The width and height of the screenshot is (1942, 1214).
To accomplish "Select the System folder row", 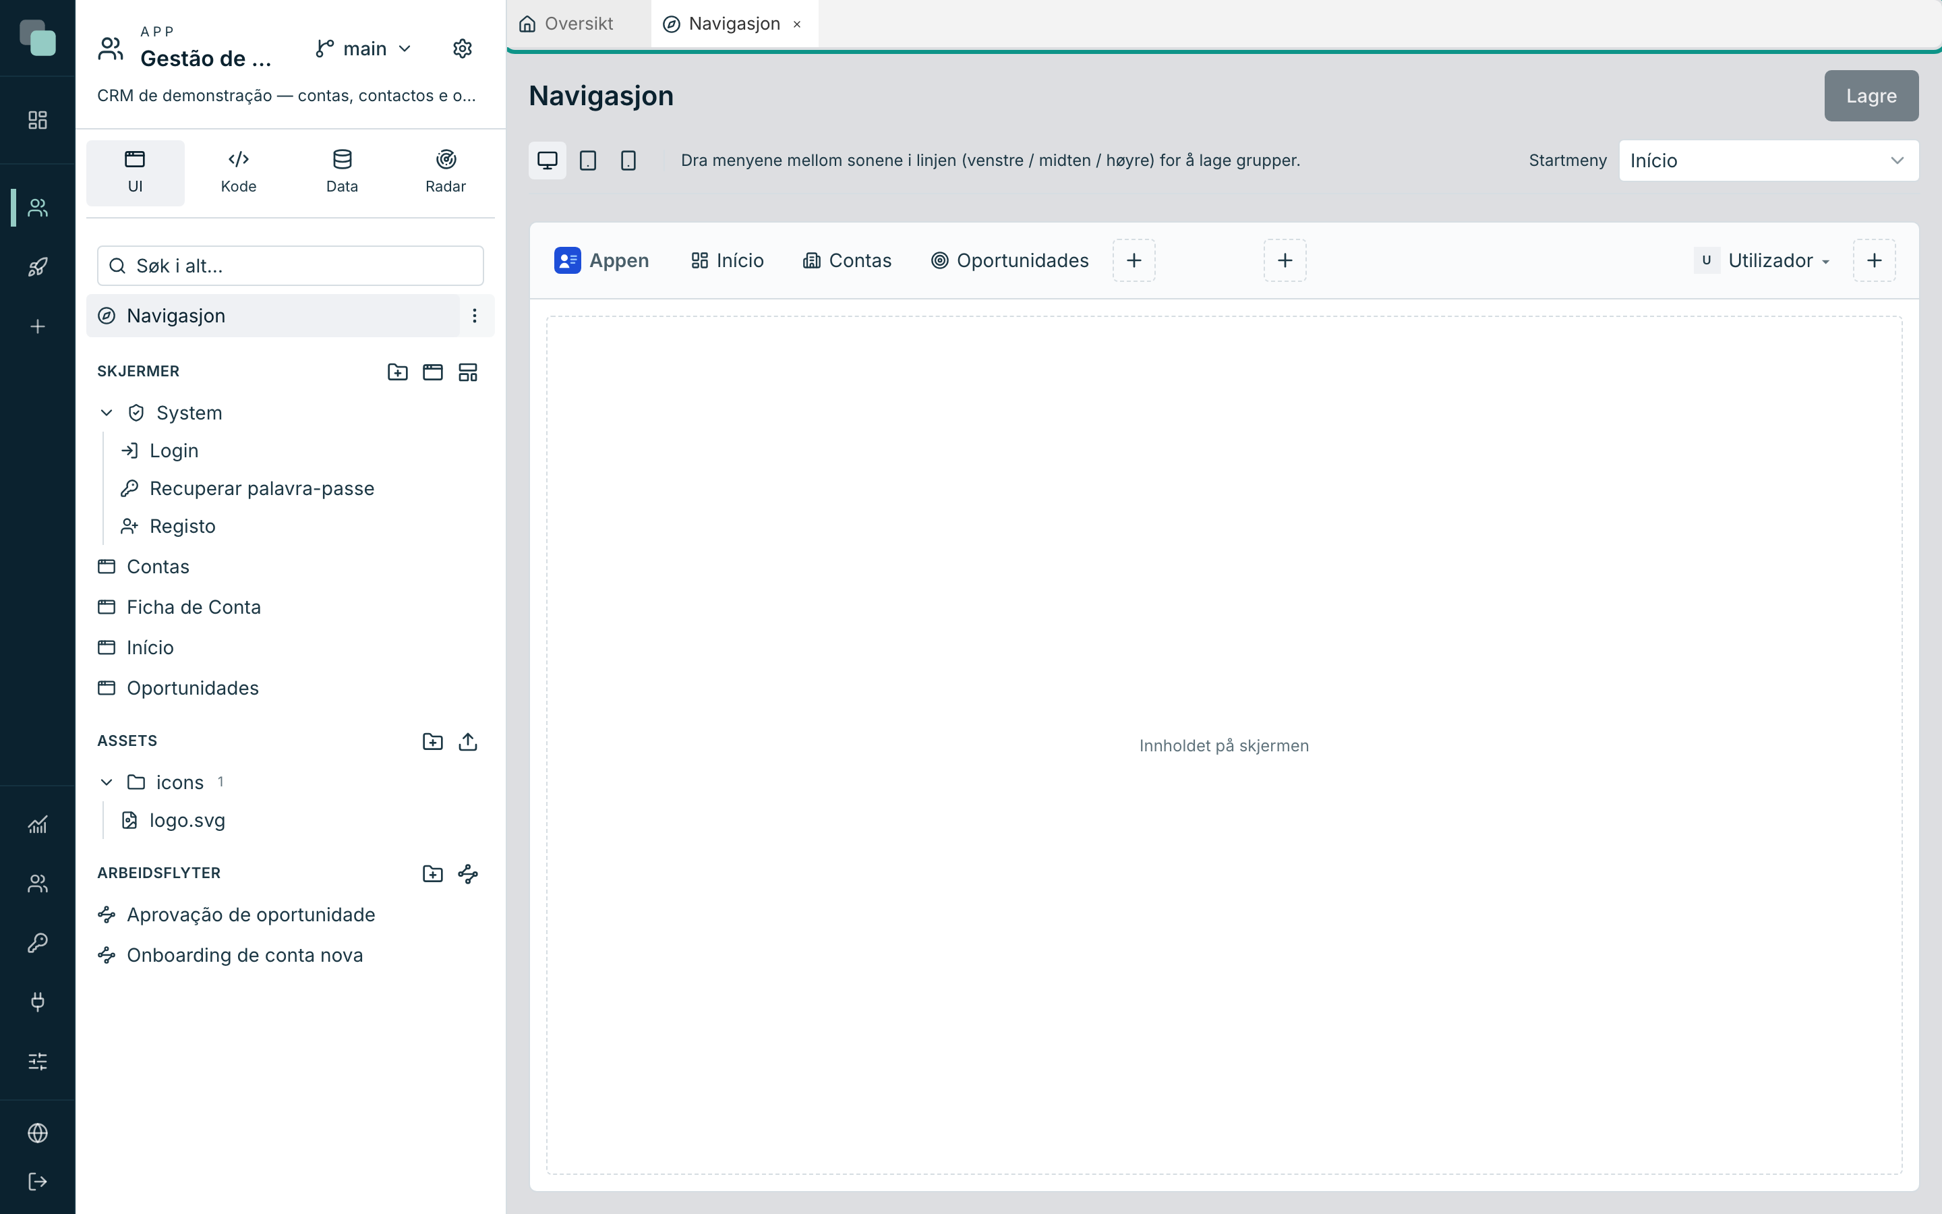I will pos(291,413).
